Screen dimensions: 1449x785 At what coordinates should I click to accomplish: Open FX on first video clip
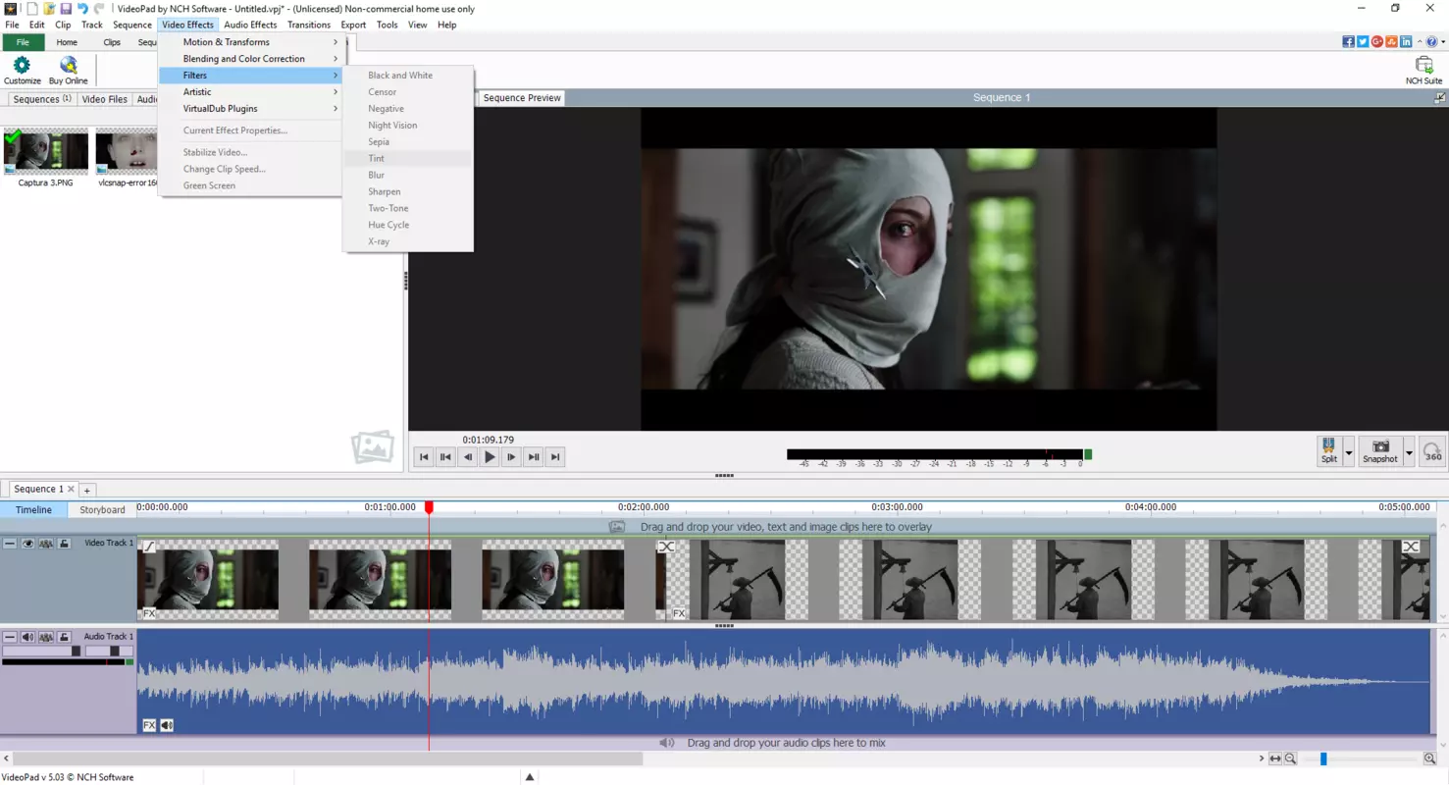149,613
